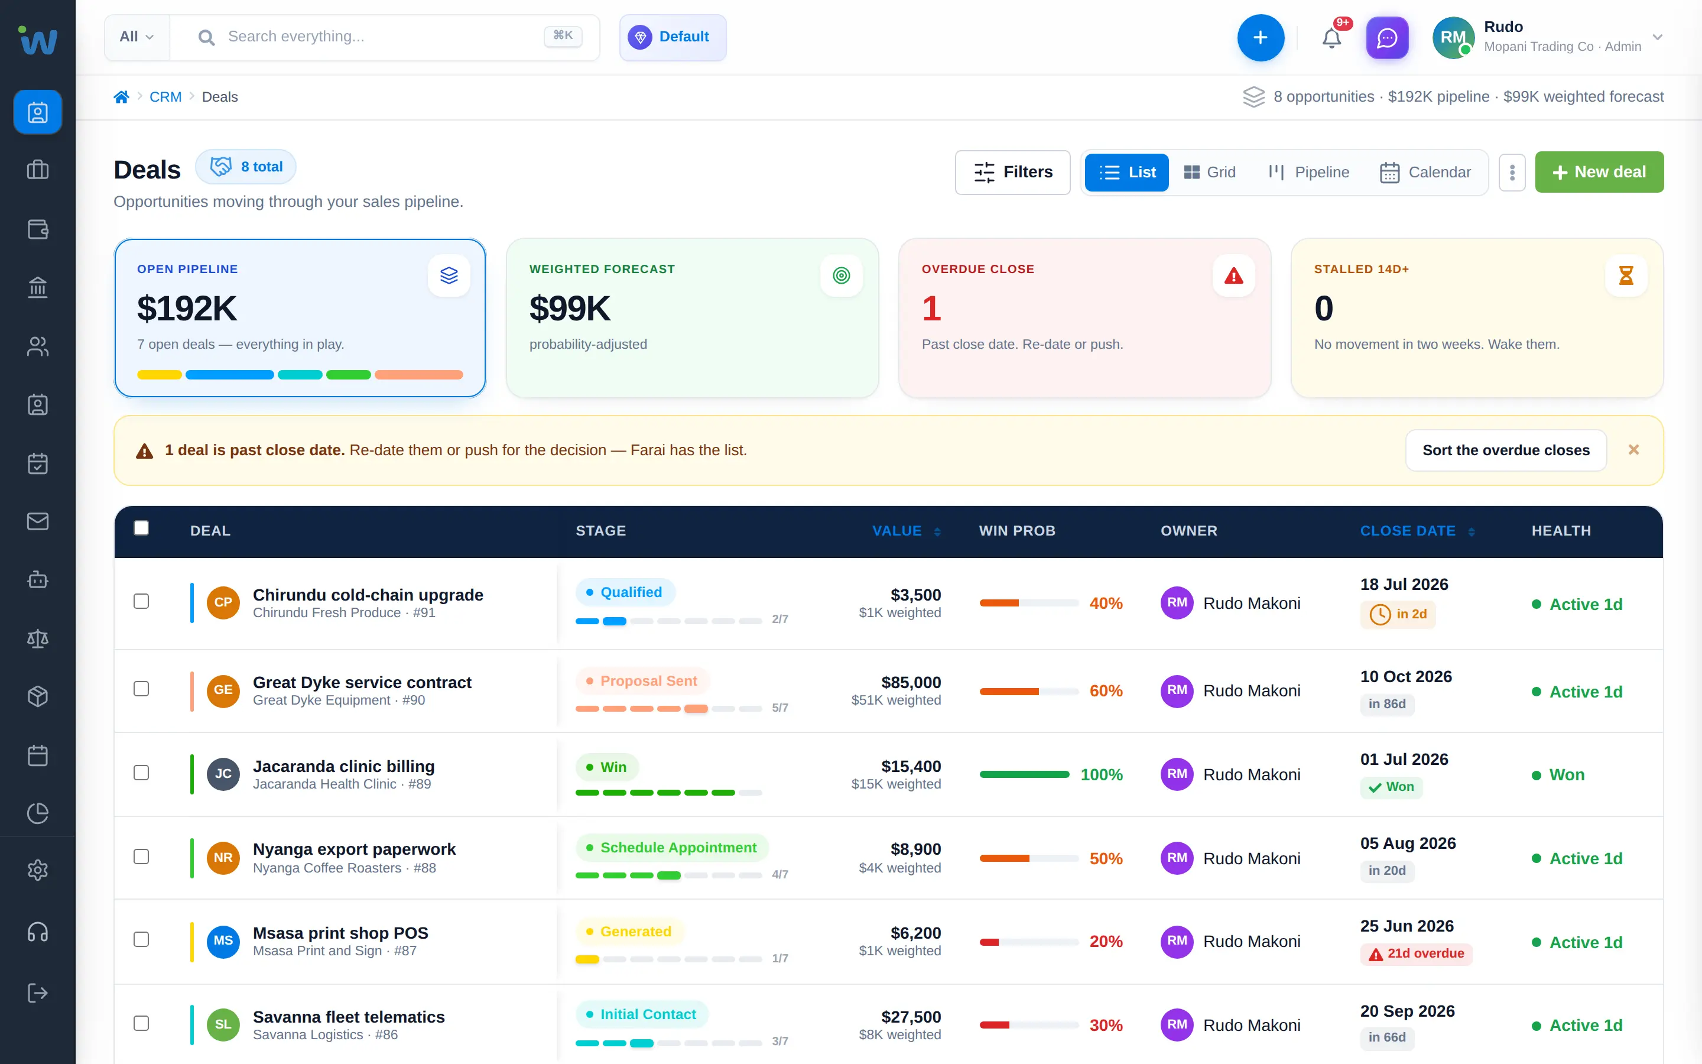Open the notifications bell
1702x1064 pixels.
pos(1331,37)
